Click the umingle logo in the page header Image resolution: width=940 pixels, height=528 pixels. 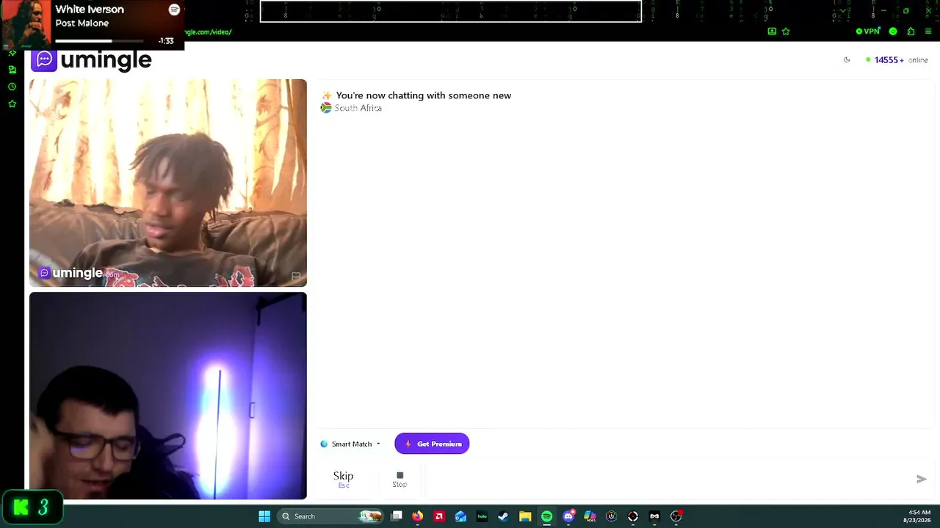pyautogui.click(x=91, y=59)
